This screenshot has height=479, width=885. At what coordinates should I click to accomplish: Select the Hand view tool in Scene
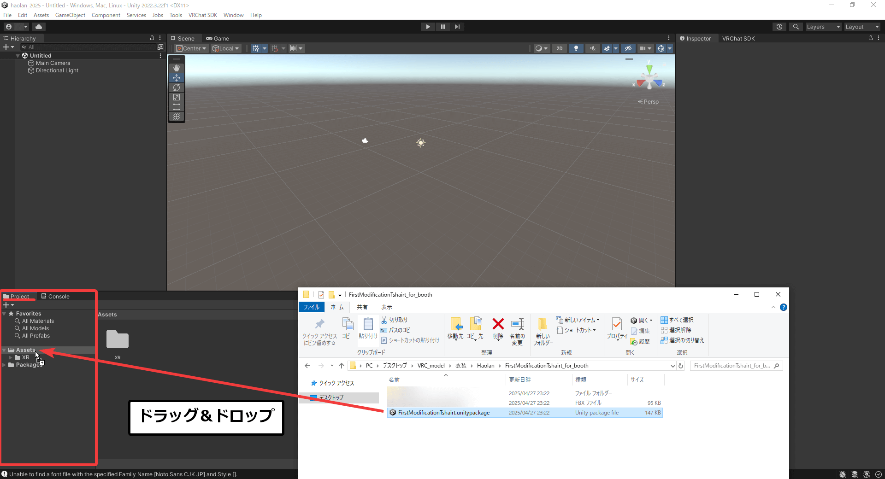177,68
